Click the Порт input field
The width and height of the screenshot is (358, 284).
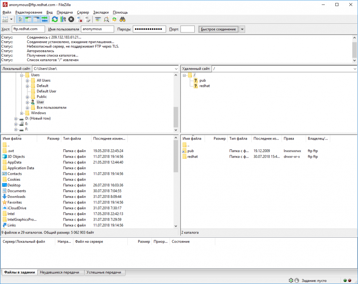click(187, 29)
